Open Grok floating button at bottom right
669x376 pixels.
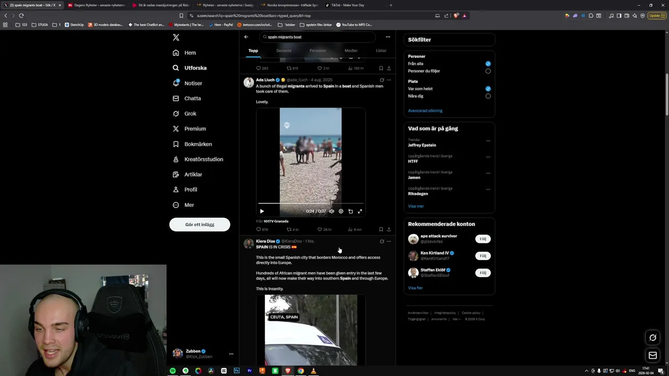[653, 338]
